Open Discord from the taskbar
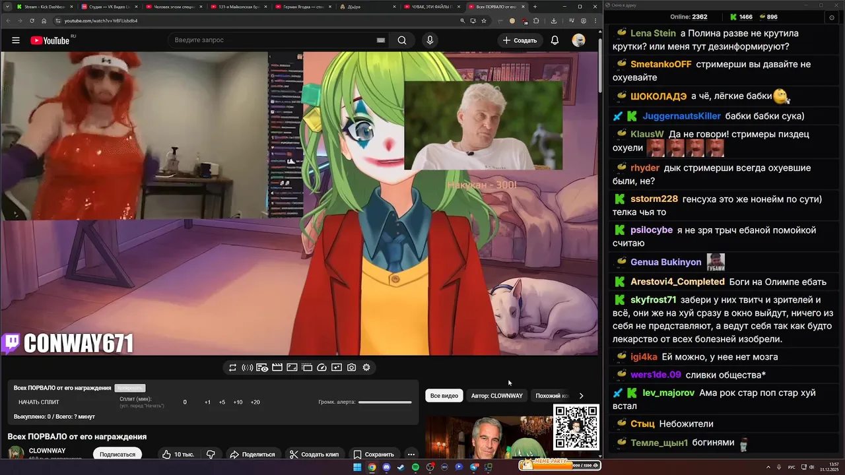 click(x=386, y=467)
